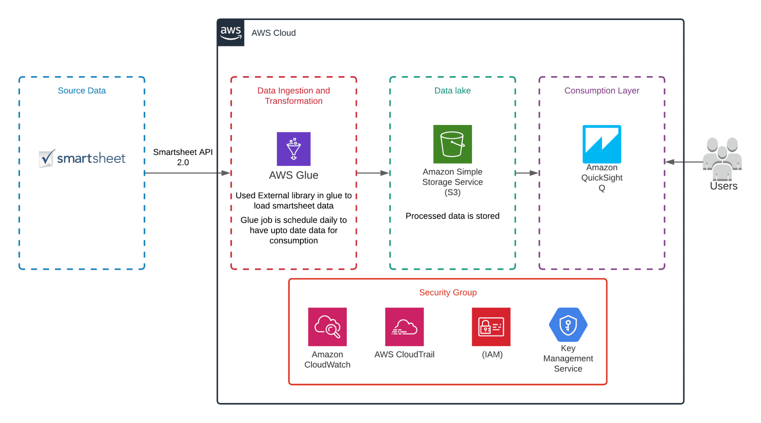Image resolution: width=761 pixels, height=423 pixels.
Task: Select the IAM identity card icon
Action: [x=490, y=327]
